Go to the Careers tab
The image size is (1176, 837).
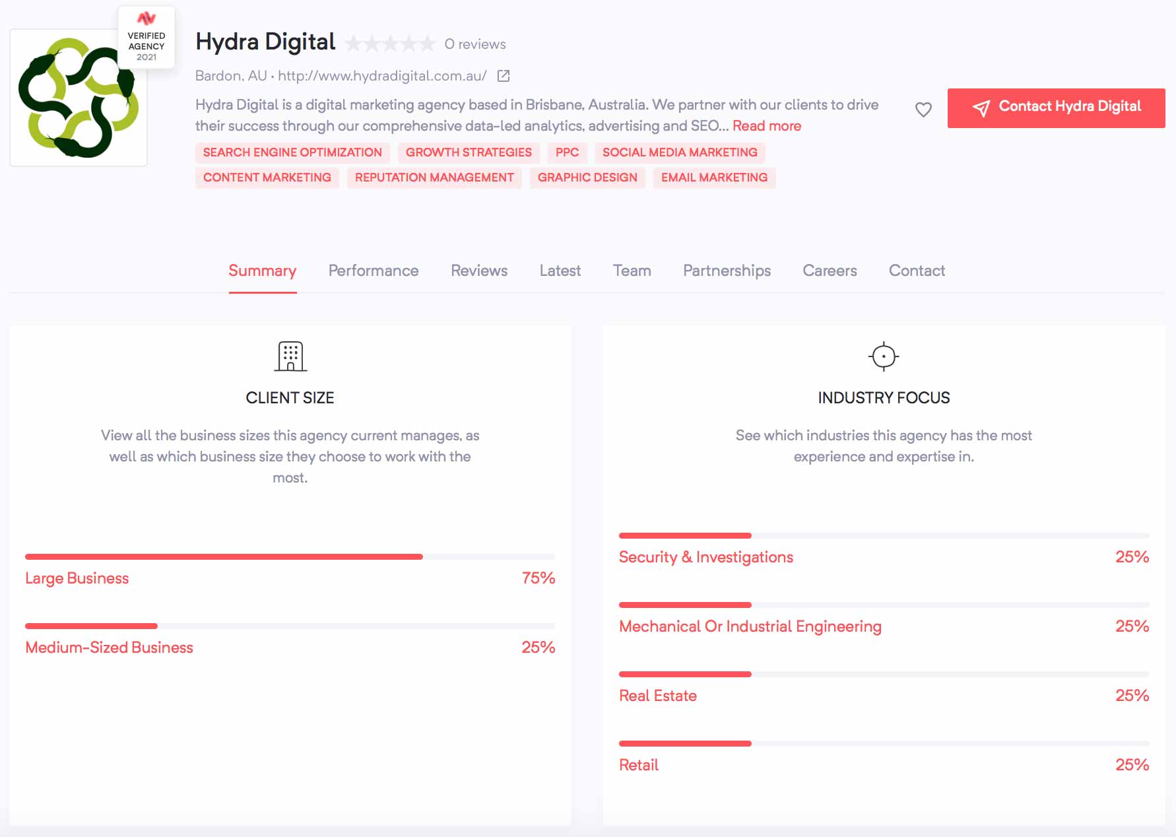(830, 271)
